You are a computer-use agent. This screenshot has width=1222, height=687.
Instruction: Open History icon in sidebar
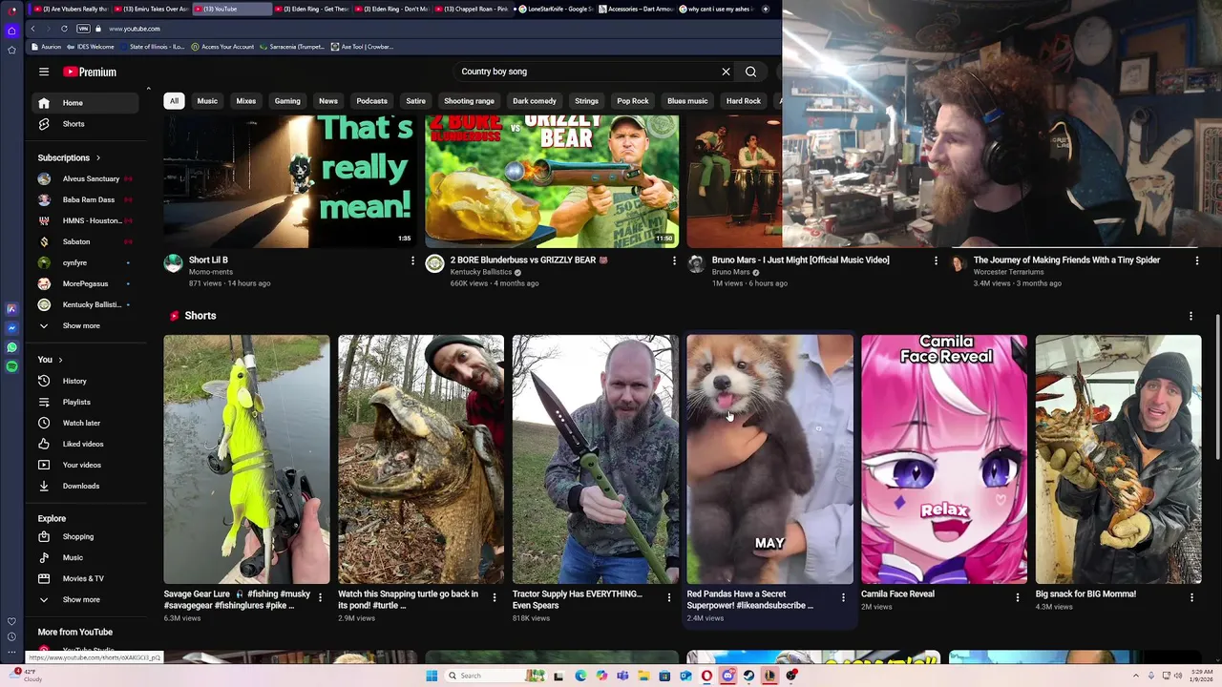(43, 381)
